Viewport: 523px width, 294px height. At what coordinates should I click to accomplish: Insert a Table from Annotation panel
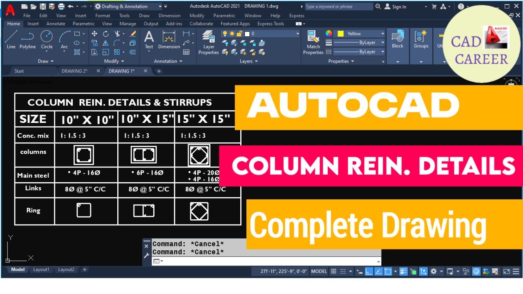pos(186,52)
